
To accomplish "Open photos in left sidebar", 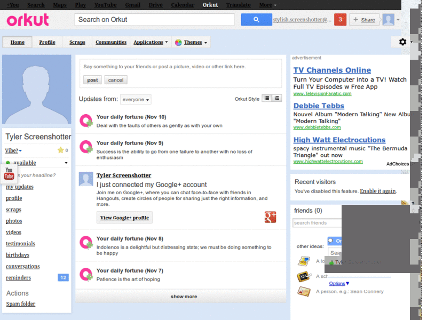I will [x=14, y=221].
